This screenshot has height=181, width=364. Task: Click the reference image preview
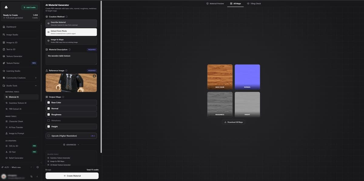point(71,83)
